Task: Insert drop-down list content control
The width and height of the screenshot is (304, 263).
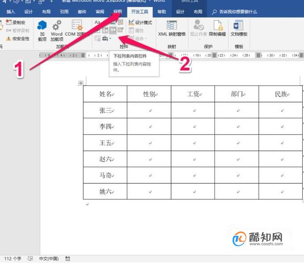Action: pyautogui.click(x=113, y=30)
